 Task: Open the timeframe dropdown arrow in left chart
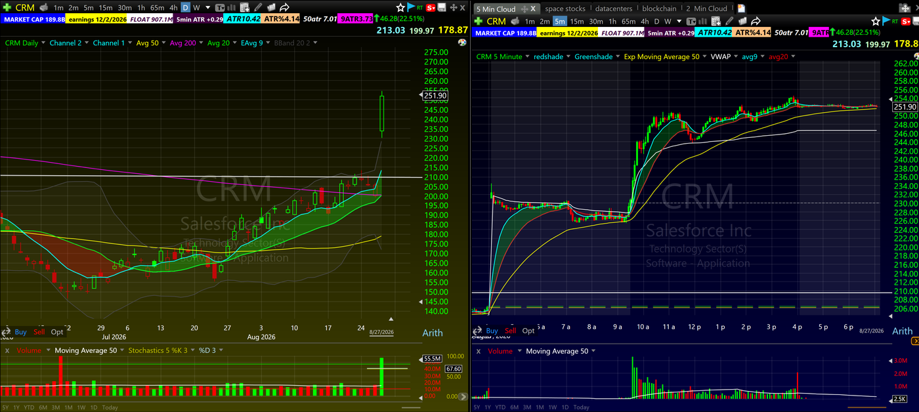click(x=207, y=7)
